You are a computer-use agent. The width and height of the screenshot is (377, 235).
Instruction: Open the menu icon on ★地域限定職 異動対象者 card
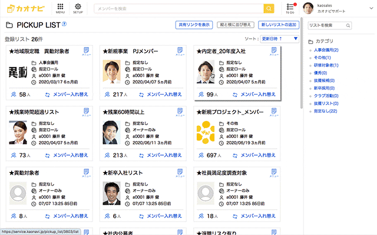pyautogui.click(x=85, y=51)
